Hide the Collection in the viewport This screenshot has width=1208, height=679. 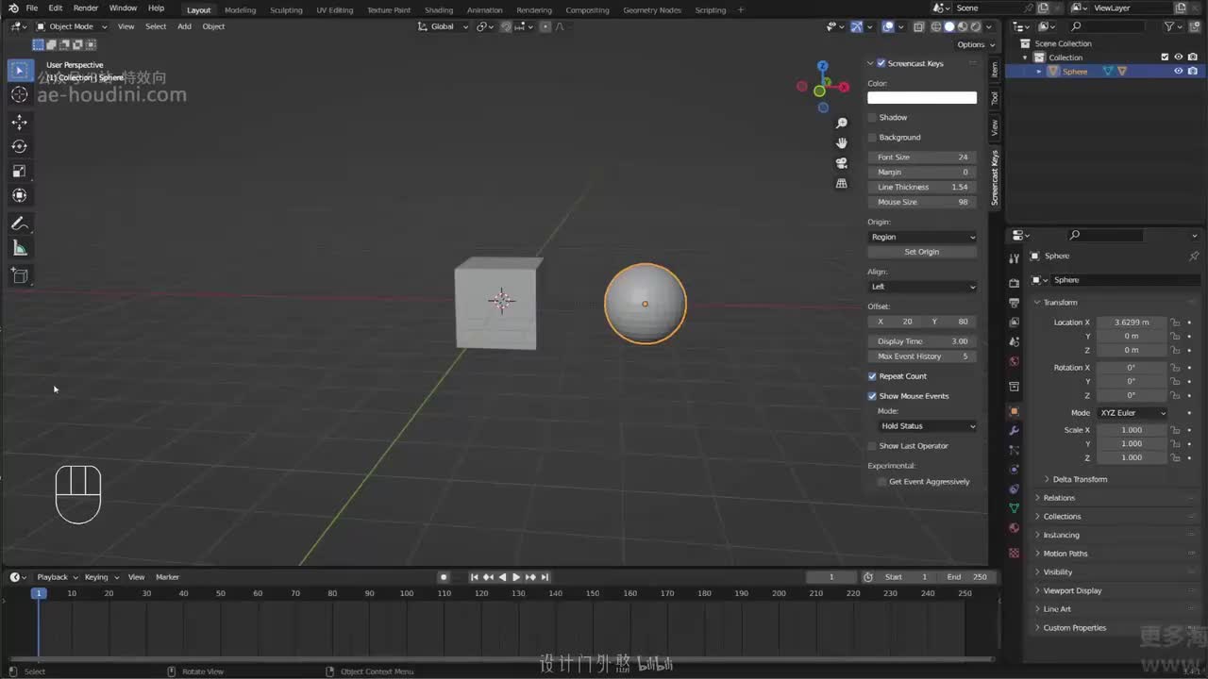coord(1178,58)
